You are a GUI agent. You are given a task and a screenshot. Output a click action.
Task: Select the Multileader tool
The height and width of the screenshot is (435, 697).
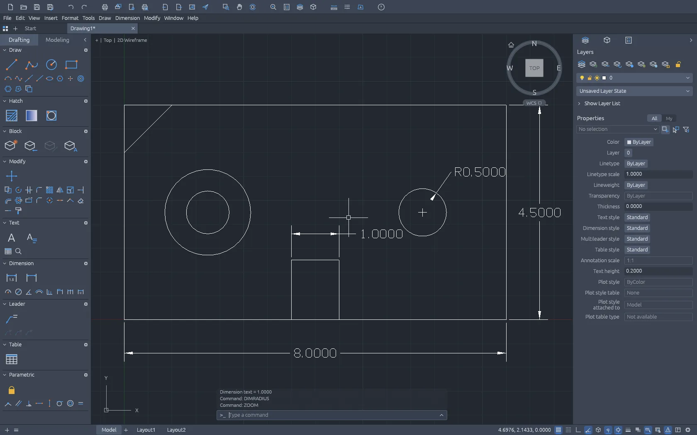[x=12, y=319]
